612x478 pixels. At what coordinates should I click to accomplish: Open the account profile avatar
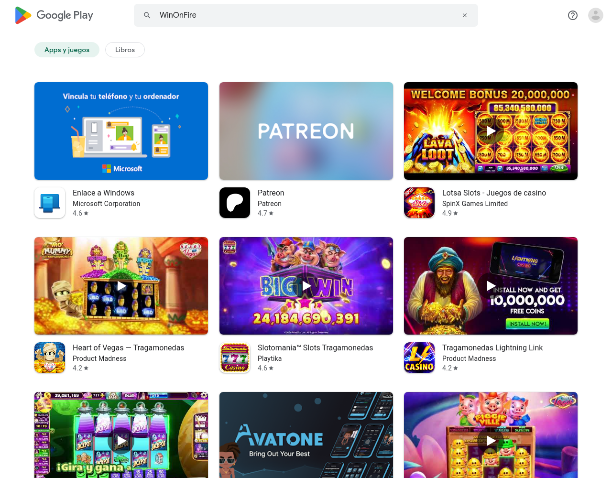pos(596,15)
